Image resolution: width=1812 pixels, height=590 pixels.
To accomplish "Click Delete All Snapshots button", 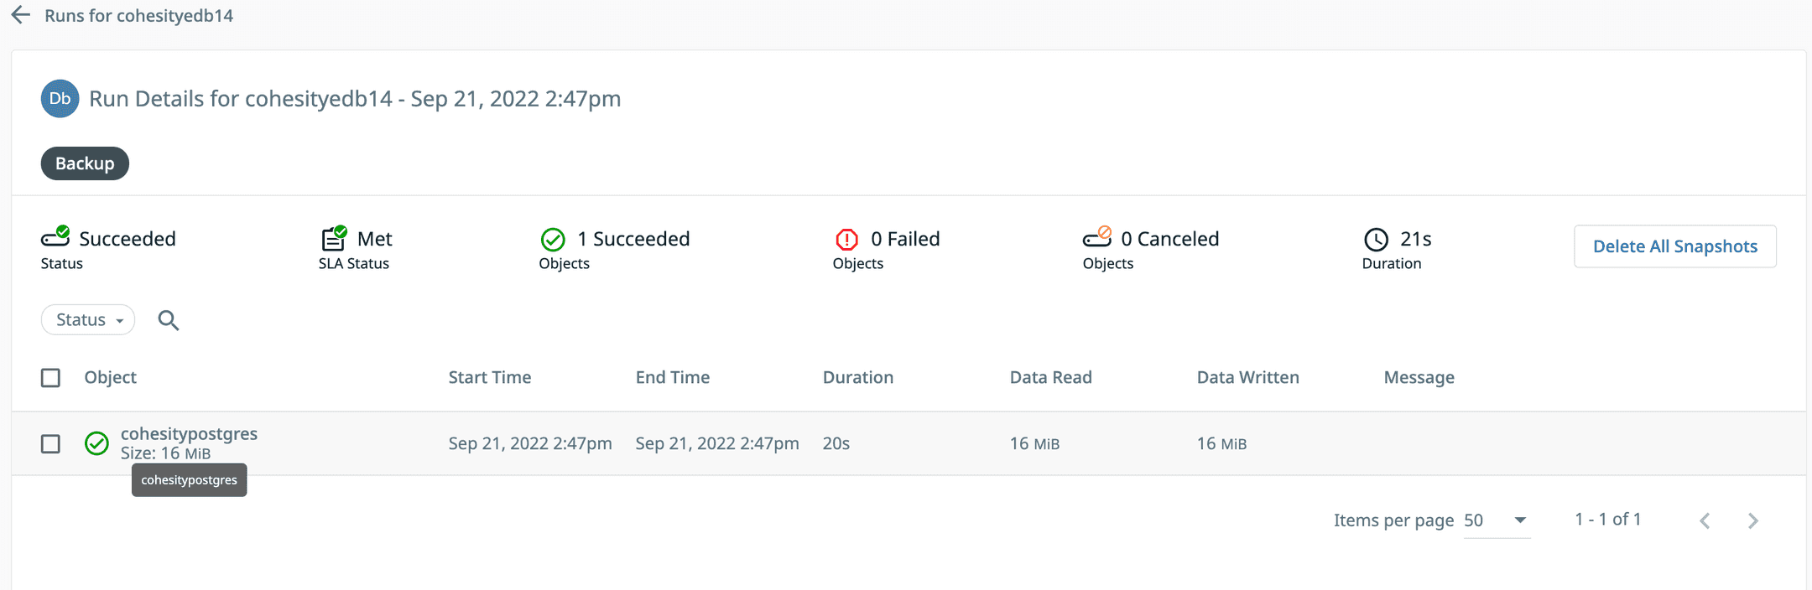I will (1674, 246).
